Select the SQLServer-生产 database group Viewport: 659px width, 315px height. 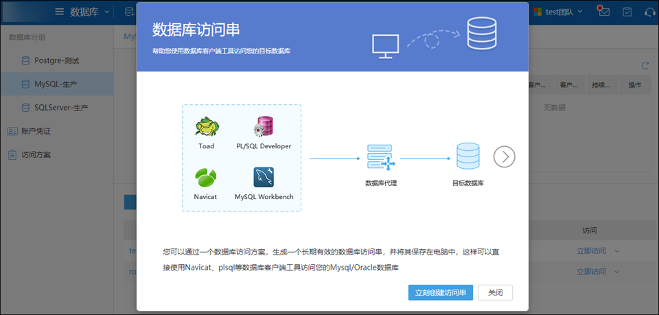pyautogui.click(x=57, y=108)
